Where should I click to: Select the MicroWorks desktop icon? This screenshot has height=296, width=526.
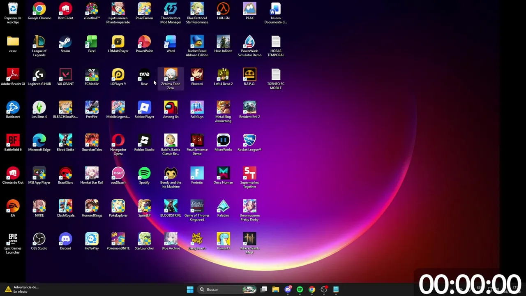pyautogui.click(x=223, y=143)
